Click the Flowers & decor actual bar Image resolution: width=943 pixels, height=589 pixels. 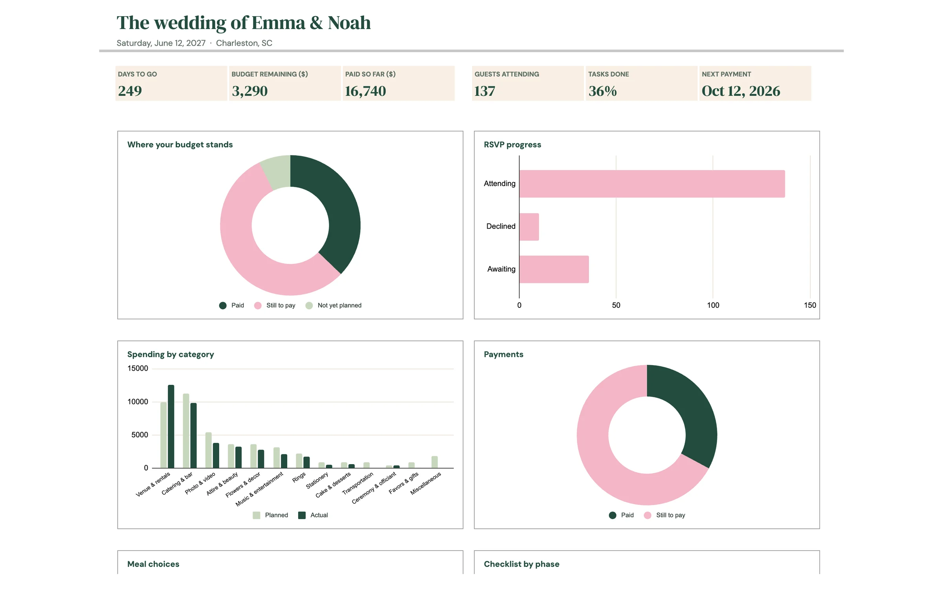click(x=261, y=459)
